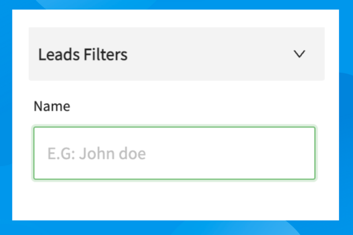Click the chevron arrow in Leads Filters
This screenshot has width=353, height=235.
pos(299,54)
